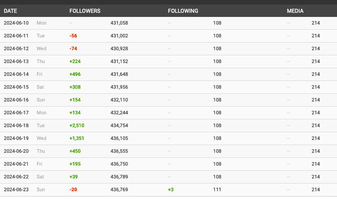Click the -20 follower loss on 2024-06-23
Screen dimensions: 337x201
click(73, 190)
